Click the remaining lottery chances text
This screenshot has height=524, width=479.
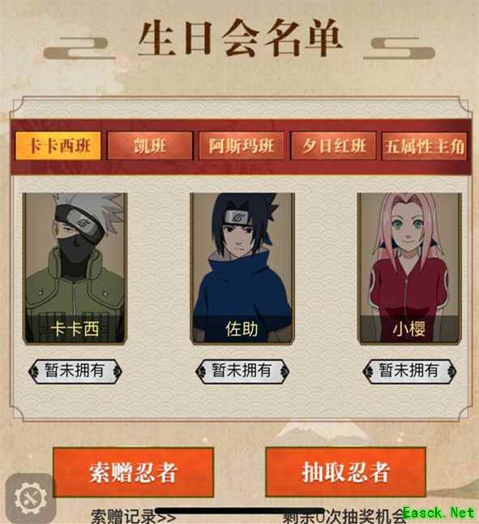coord(344,518)
